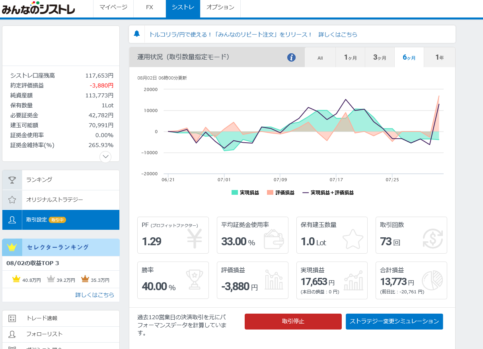
Task: Click the フォローリスト user icon
Action: pos(12,334)
